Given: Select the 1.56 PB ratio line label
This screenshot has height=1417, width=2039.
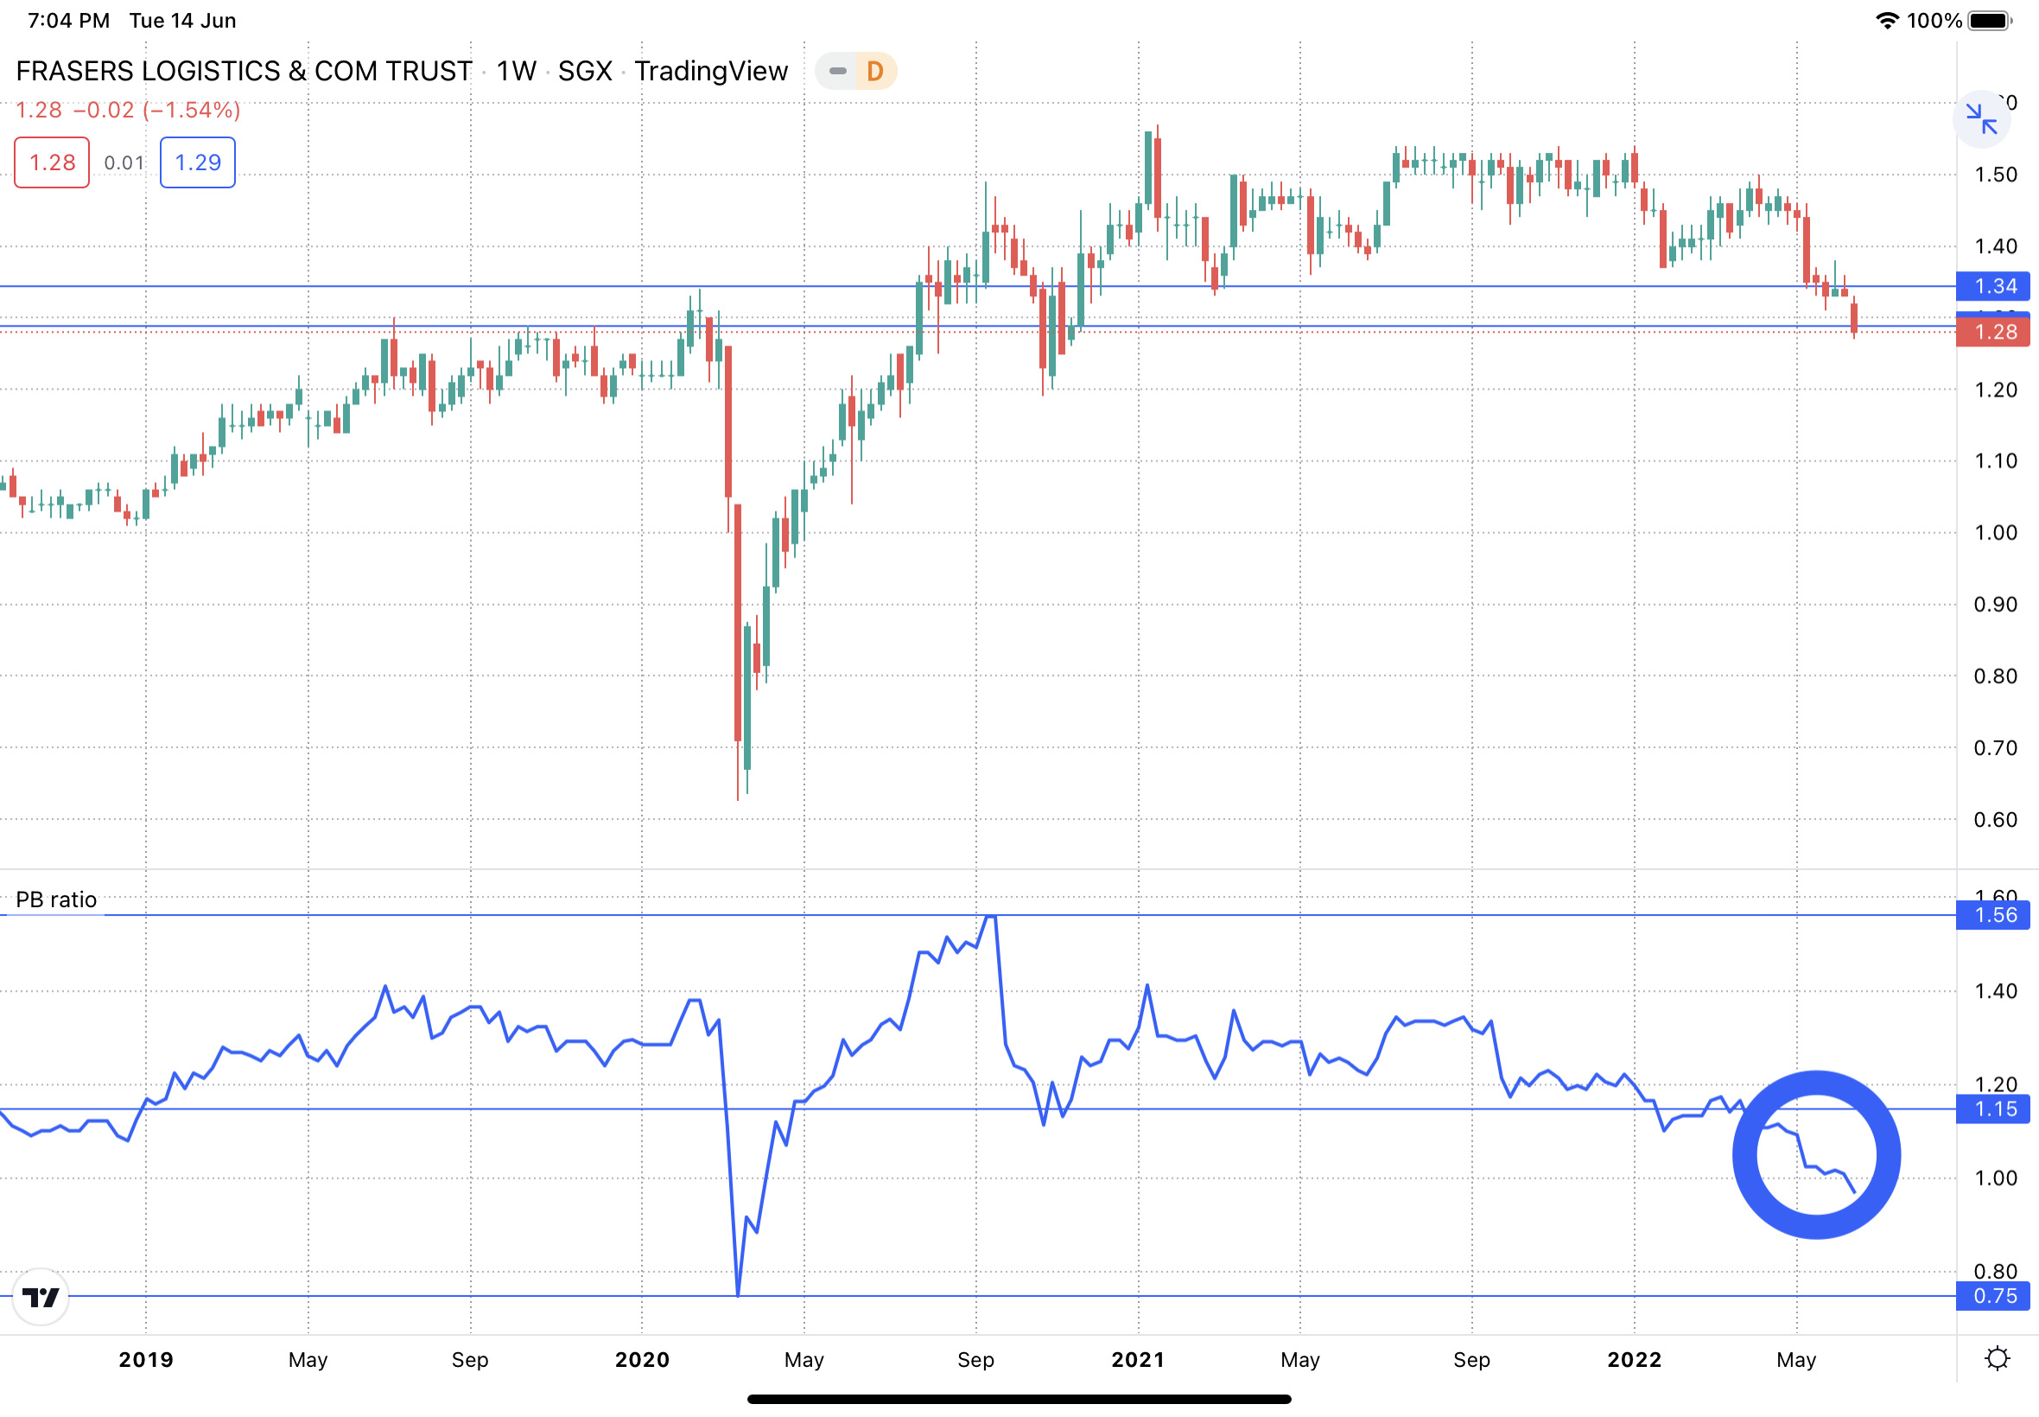Looking at the screenshot, I should tap(1994, 915).
